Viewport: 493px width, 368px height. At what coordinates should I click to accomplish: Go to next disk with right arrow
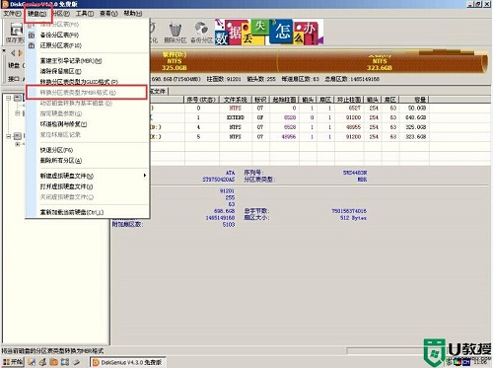[x=21, y=53]
